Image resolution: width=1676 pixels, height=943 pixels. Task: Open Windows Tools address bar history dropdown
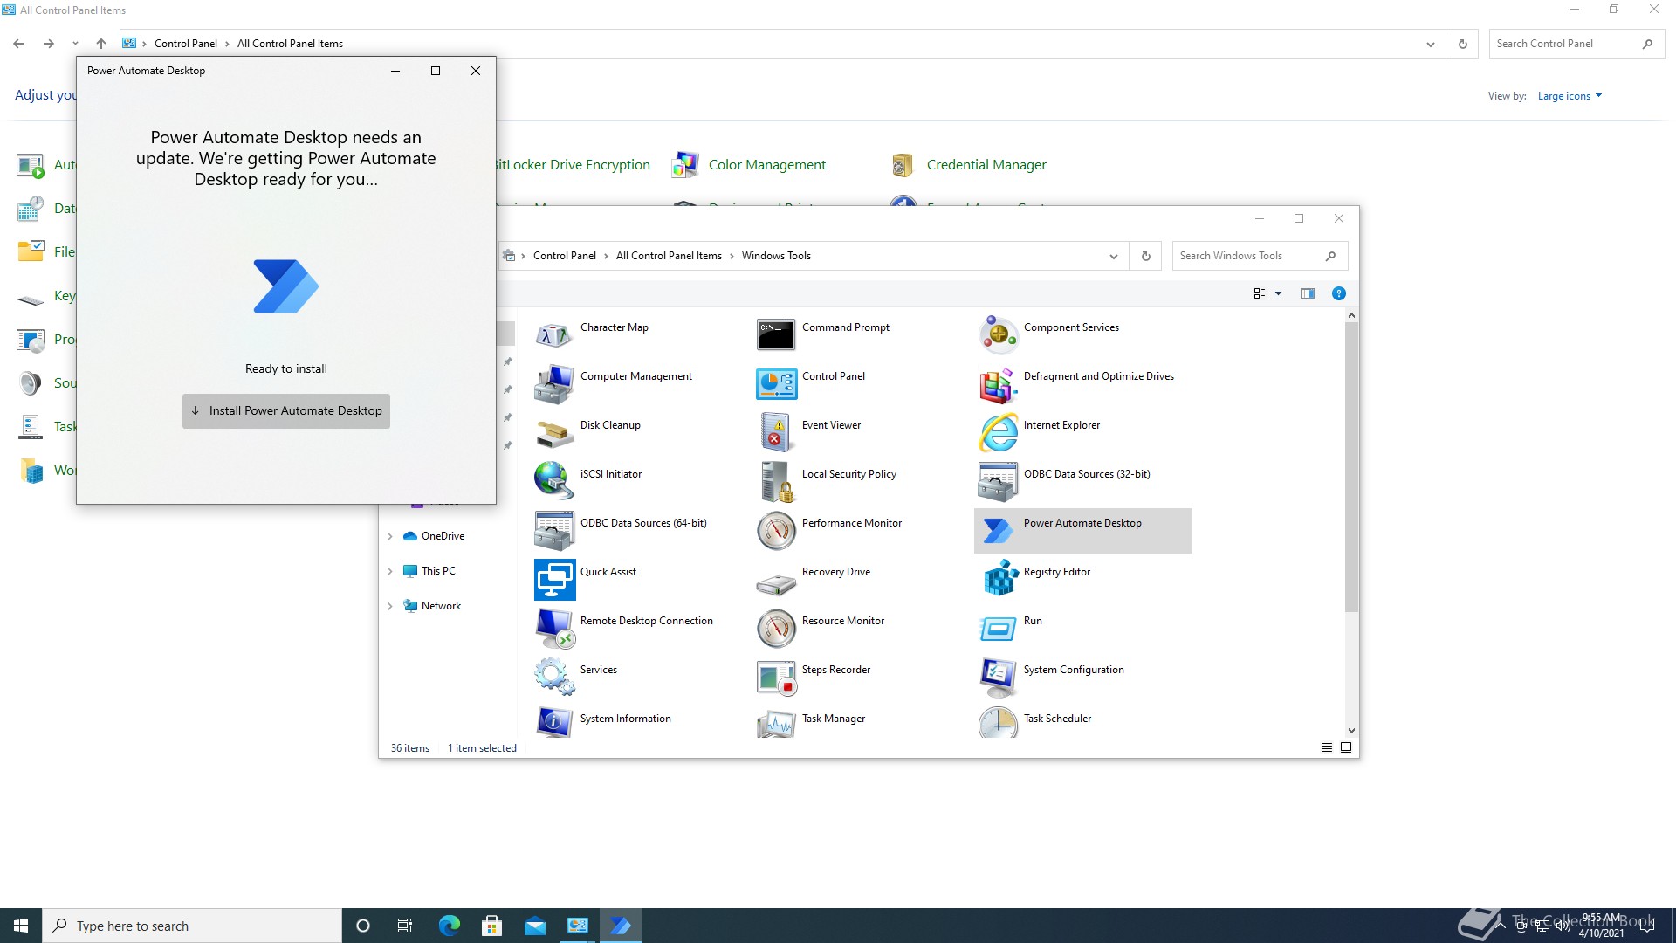[x=1113, y=256]
